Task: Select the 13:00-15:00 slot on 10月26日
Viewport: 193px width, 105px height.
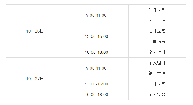Action: [96, 36]
